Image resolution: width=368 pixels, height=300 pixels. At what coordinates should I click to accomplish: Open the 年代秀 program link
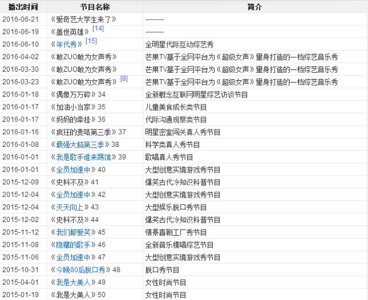[x=67, y=44]
